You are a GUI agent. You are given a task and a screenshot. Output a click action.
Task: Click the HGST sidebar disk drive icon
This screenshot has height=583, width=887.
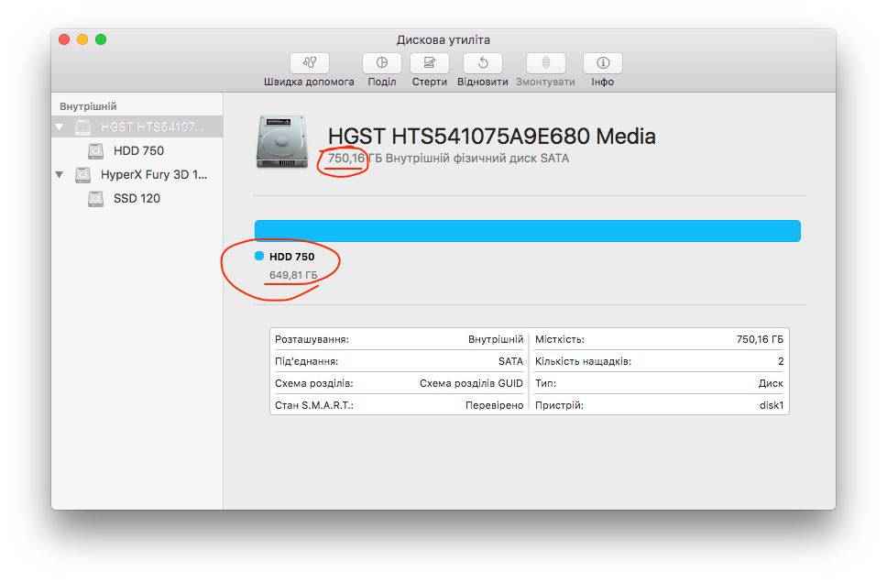click(x=83, y=126)
